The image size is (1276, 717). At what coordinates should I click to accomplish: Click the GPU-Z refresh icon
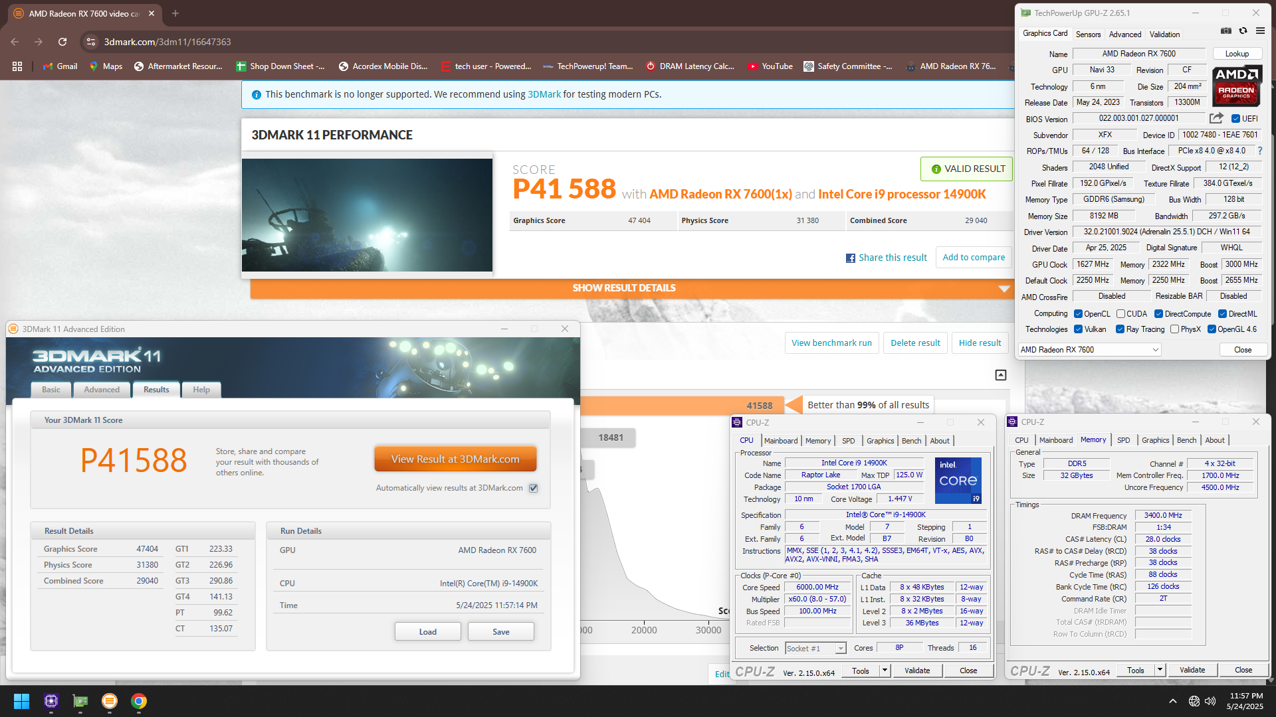(1243, 31)
